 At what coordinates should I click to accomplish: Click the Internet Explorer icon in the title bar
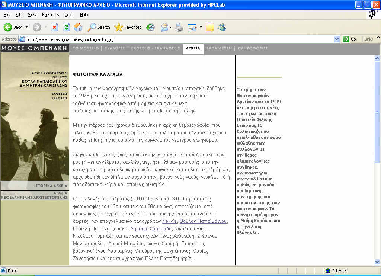(x=4, y=4)
